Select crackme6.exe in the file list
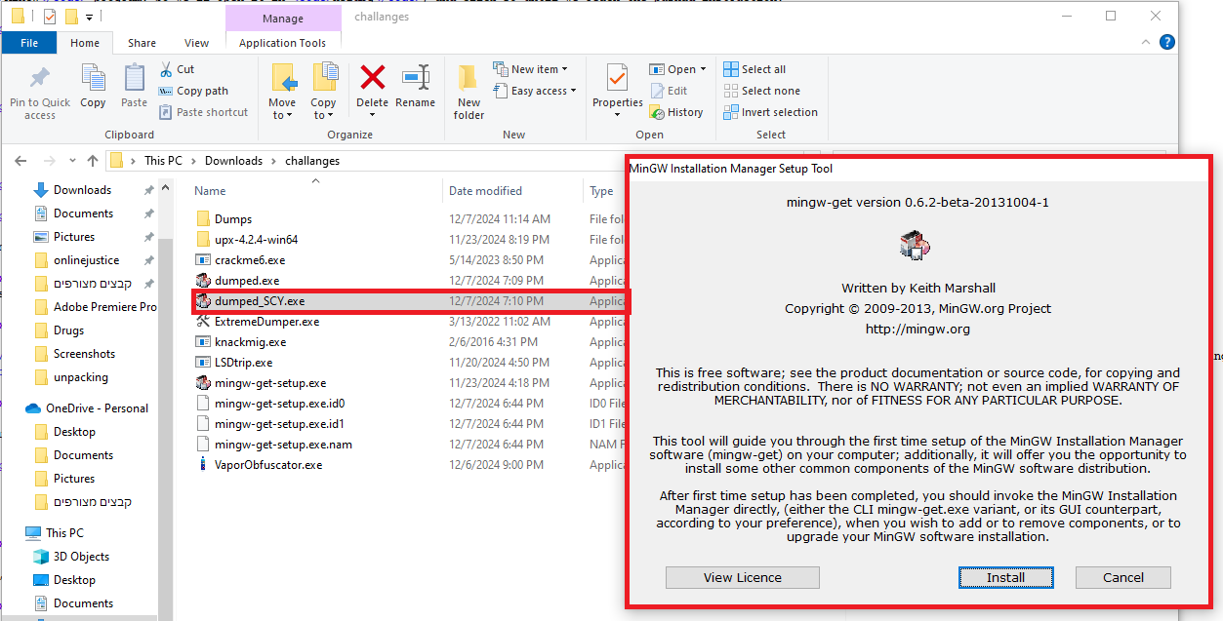The image size is (1223, 621). click(250, 260)
